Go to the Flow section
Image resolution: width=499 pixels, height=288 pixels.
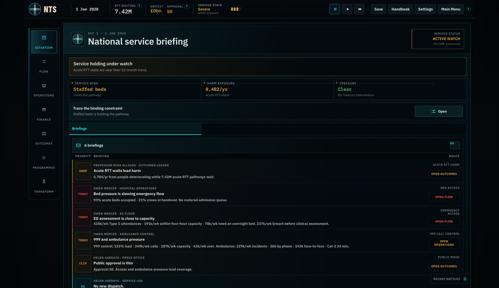click(x=44, y=66)
